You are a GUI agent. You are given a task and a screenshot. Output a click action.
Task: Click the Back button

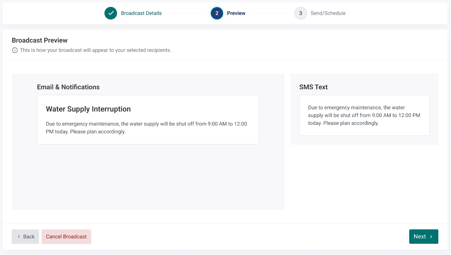coord(25,237)
